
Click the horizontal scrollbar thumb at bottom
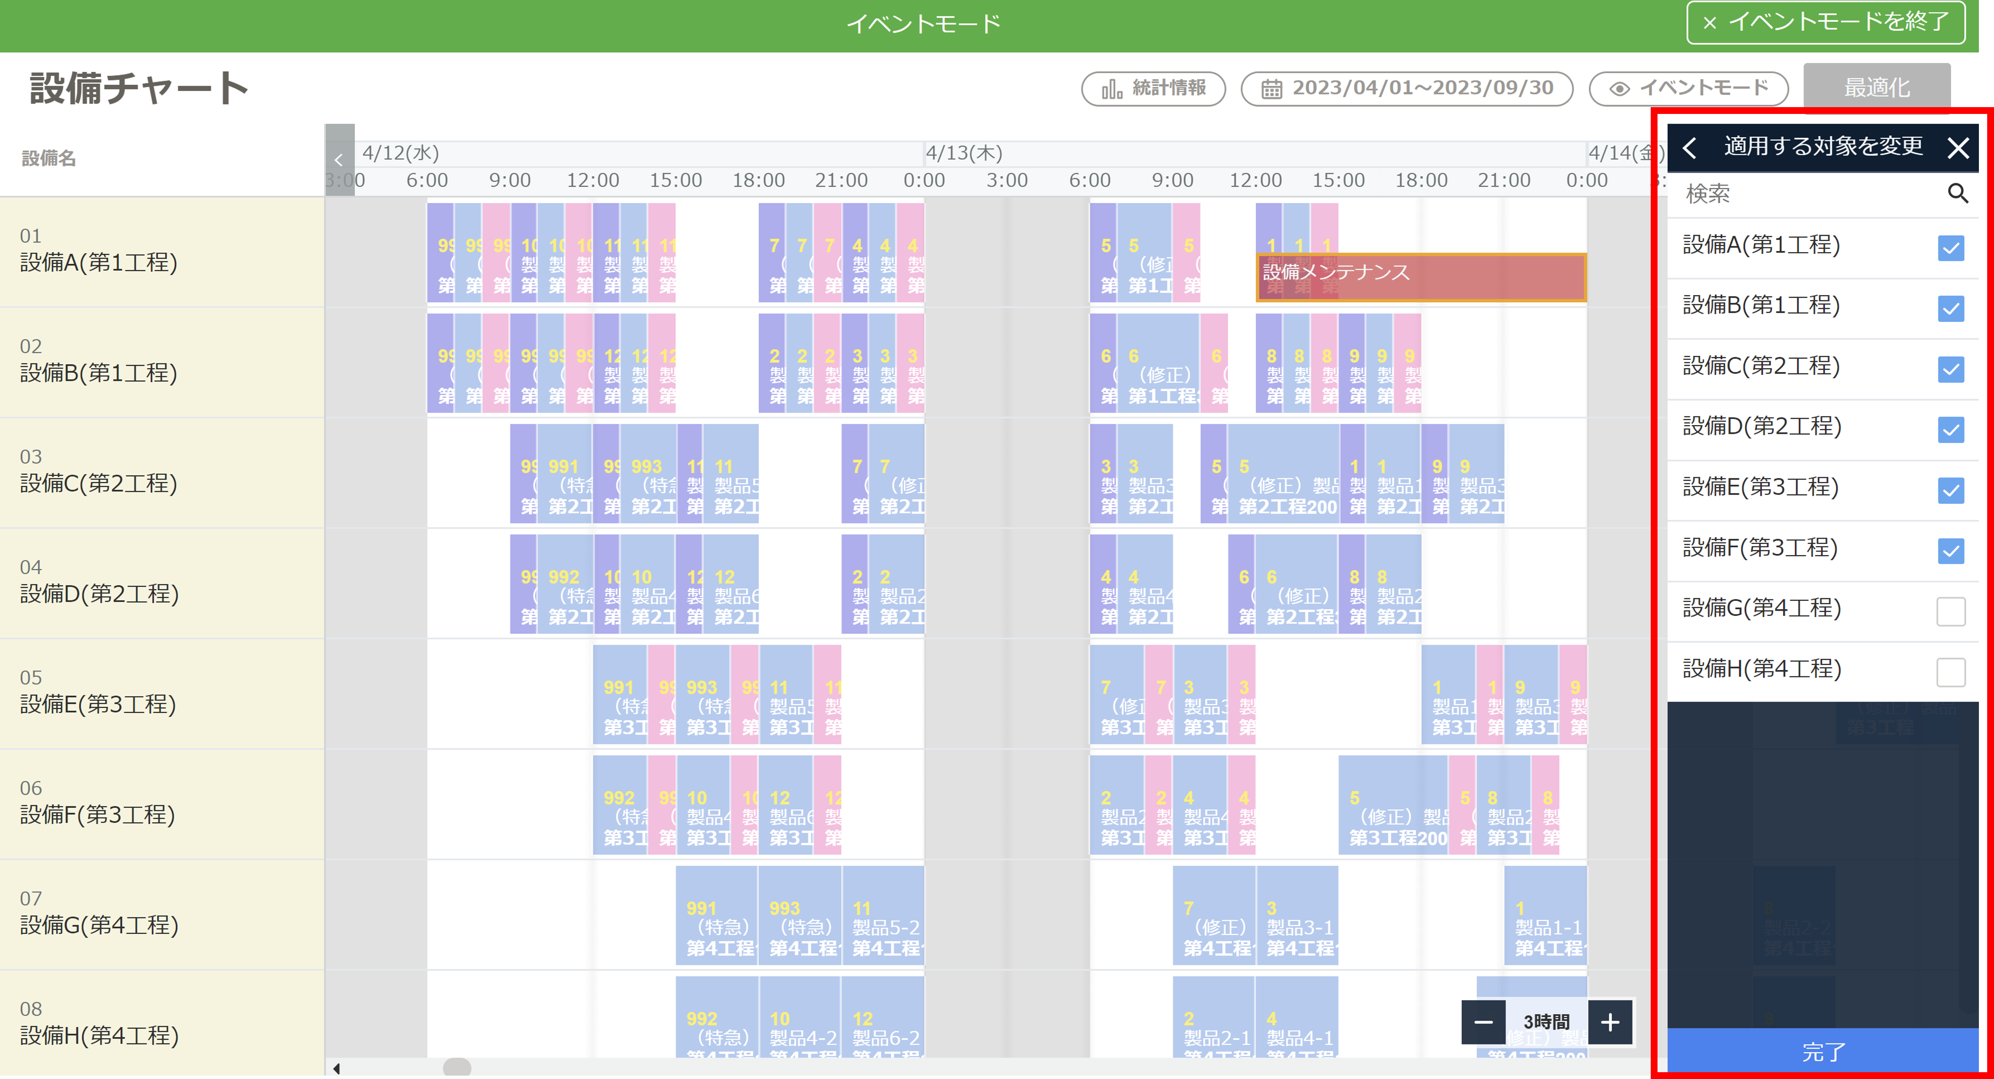click(x=457, y=1068)
